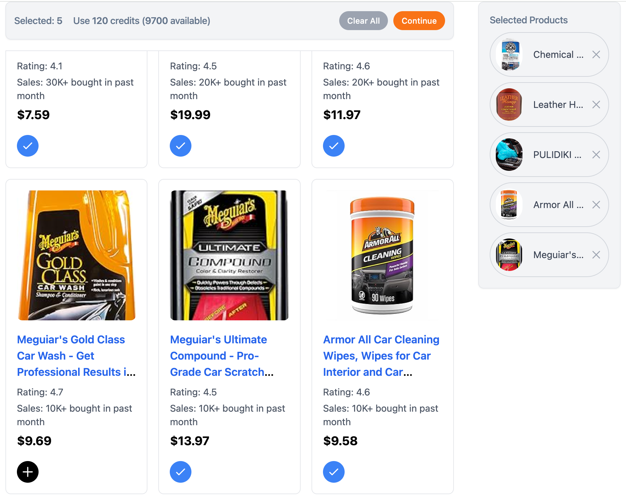The width and height of the screenshot is (626, 503).
Task: Uncheck the $11.97 product selection
Action: (333, 146)
